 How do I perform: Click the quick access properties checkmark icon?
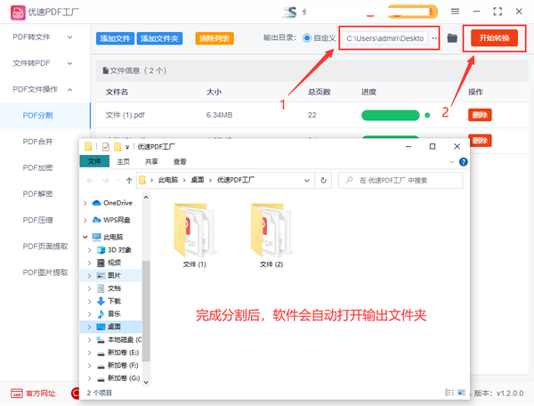106,147
